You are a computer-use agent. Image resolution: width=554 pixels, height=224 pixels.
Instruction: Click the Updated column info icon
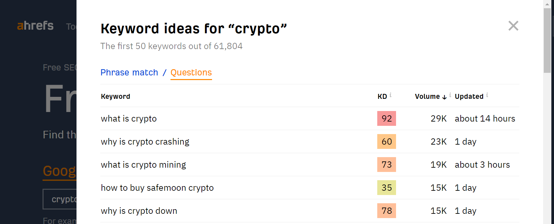point(487,95)
